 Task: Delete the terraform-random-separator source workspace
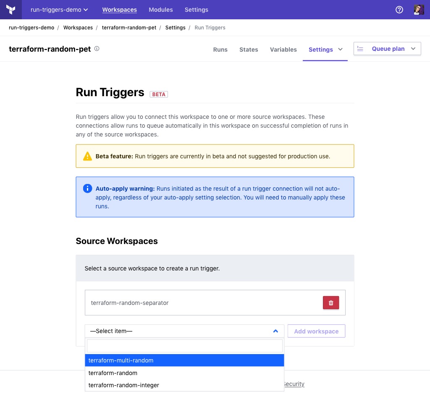(x=331, y=302)
